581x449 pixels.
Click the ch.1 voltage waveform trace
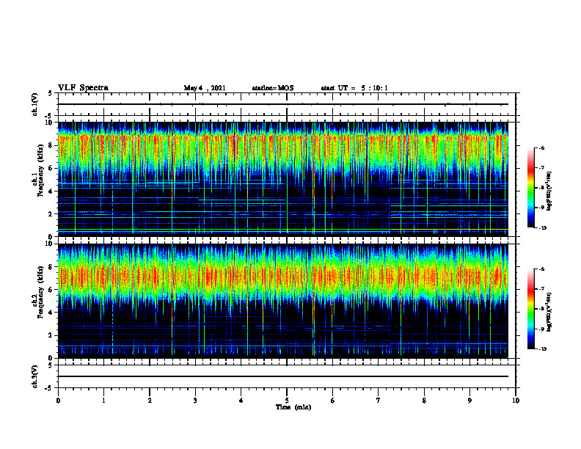pyautogui.click(x=283, y=104)
